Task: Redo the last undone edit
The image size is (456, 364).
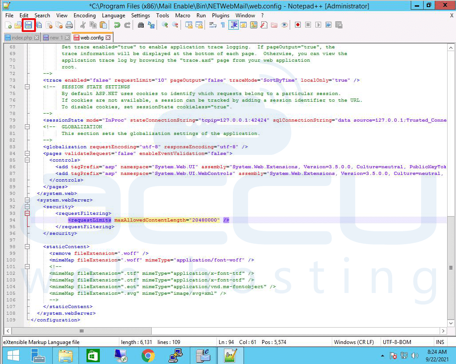Action: pyautogui.click(x=127, y=25)
